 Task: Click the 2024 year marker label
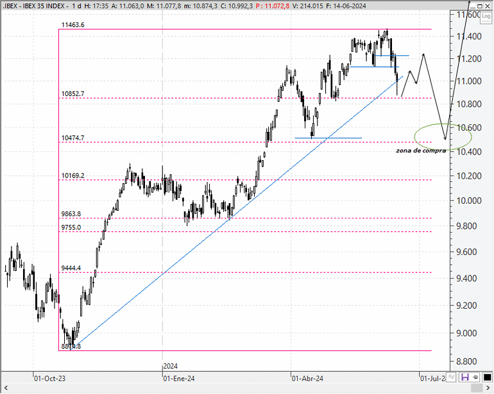[171, 366]
